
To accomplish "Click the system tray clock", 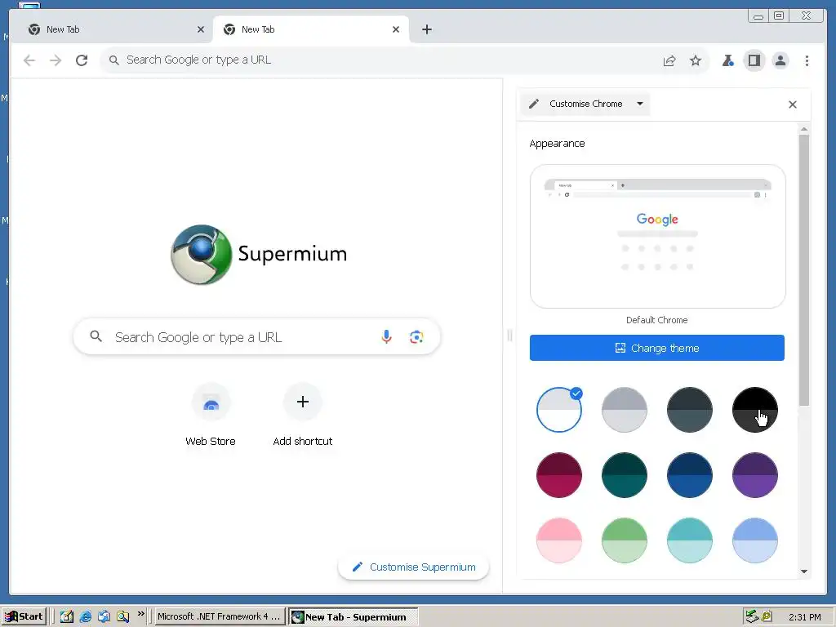I will click(x=804, y=617).
